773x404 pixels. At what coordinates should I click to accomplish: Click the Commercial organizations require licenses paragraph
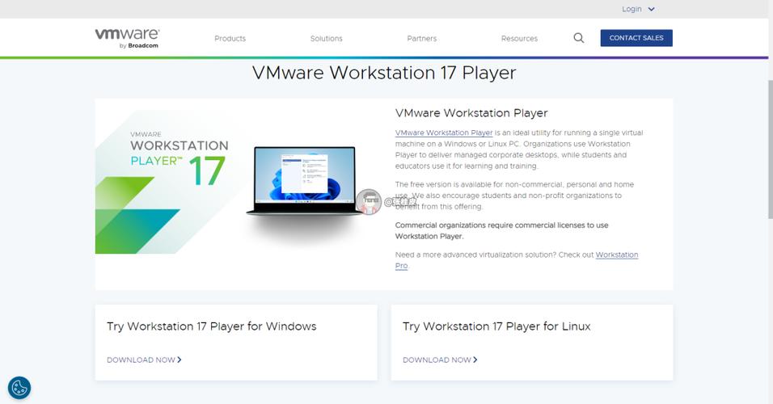pyautogui.click(x=501, y=230)
